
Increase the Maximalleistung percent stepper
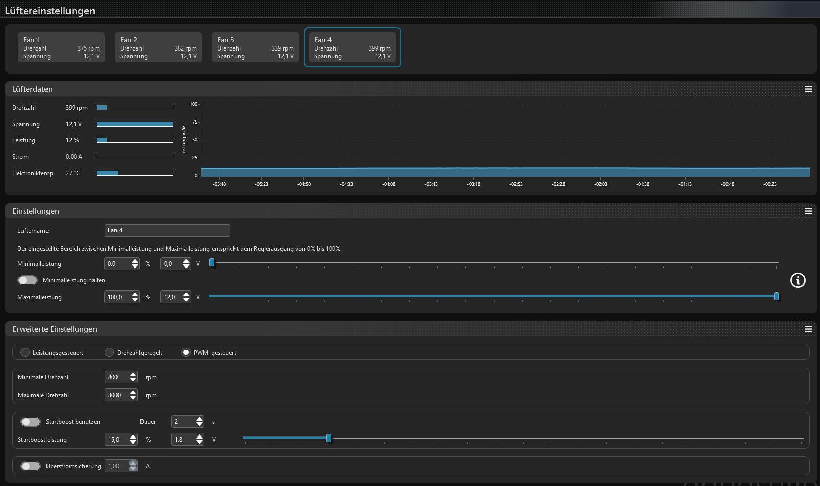click(135, 294)
